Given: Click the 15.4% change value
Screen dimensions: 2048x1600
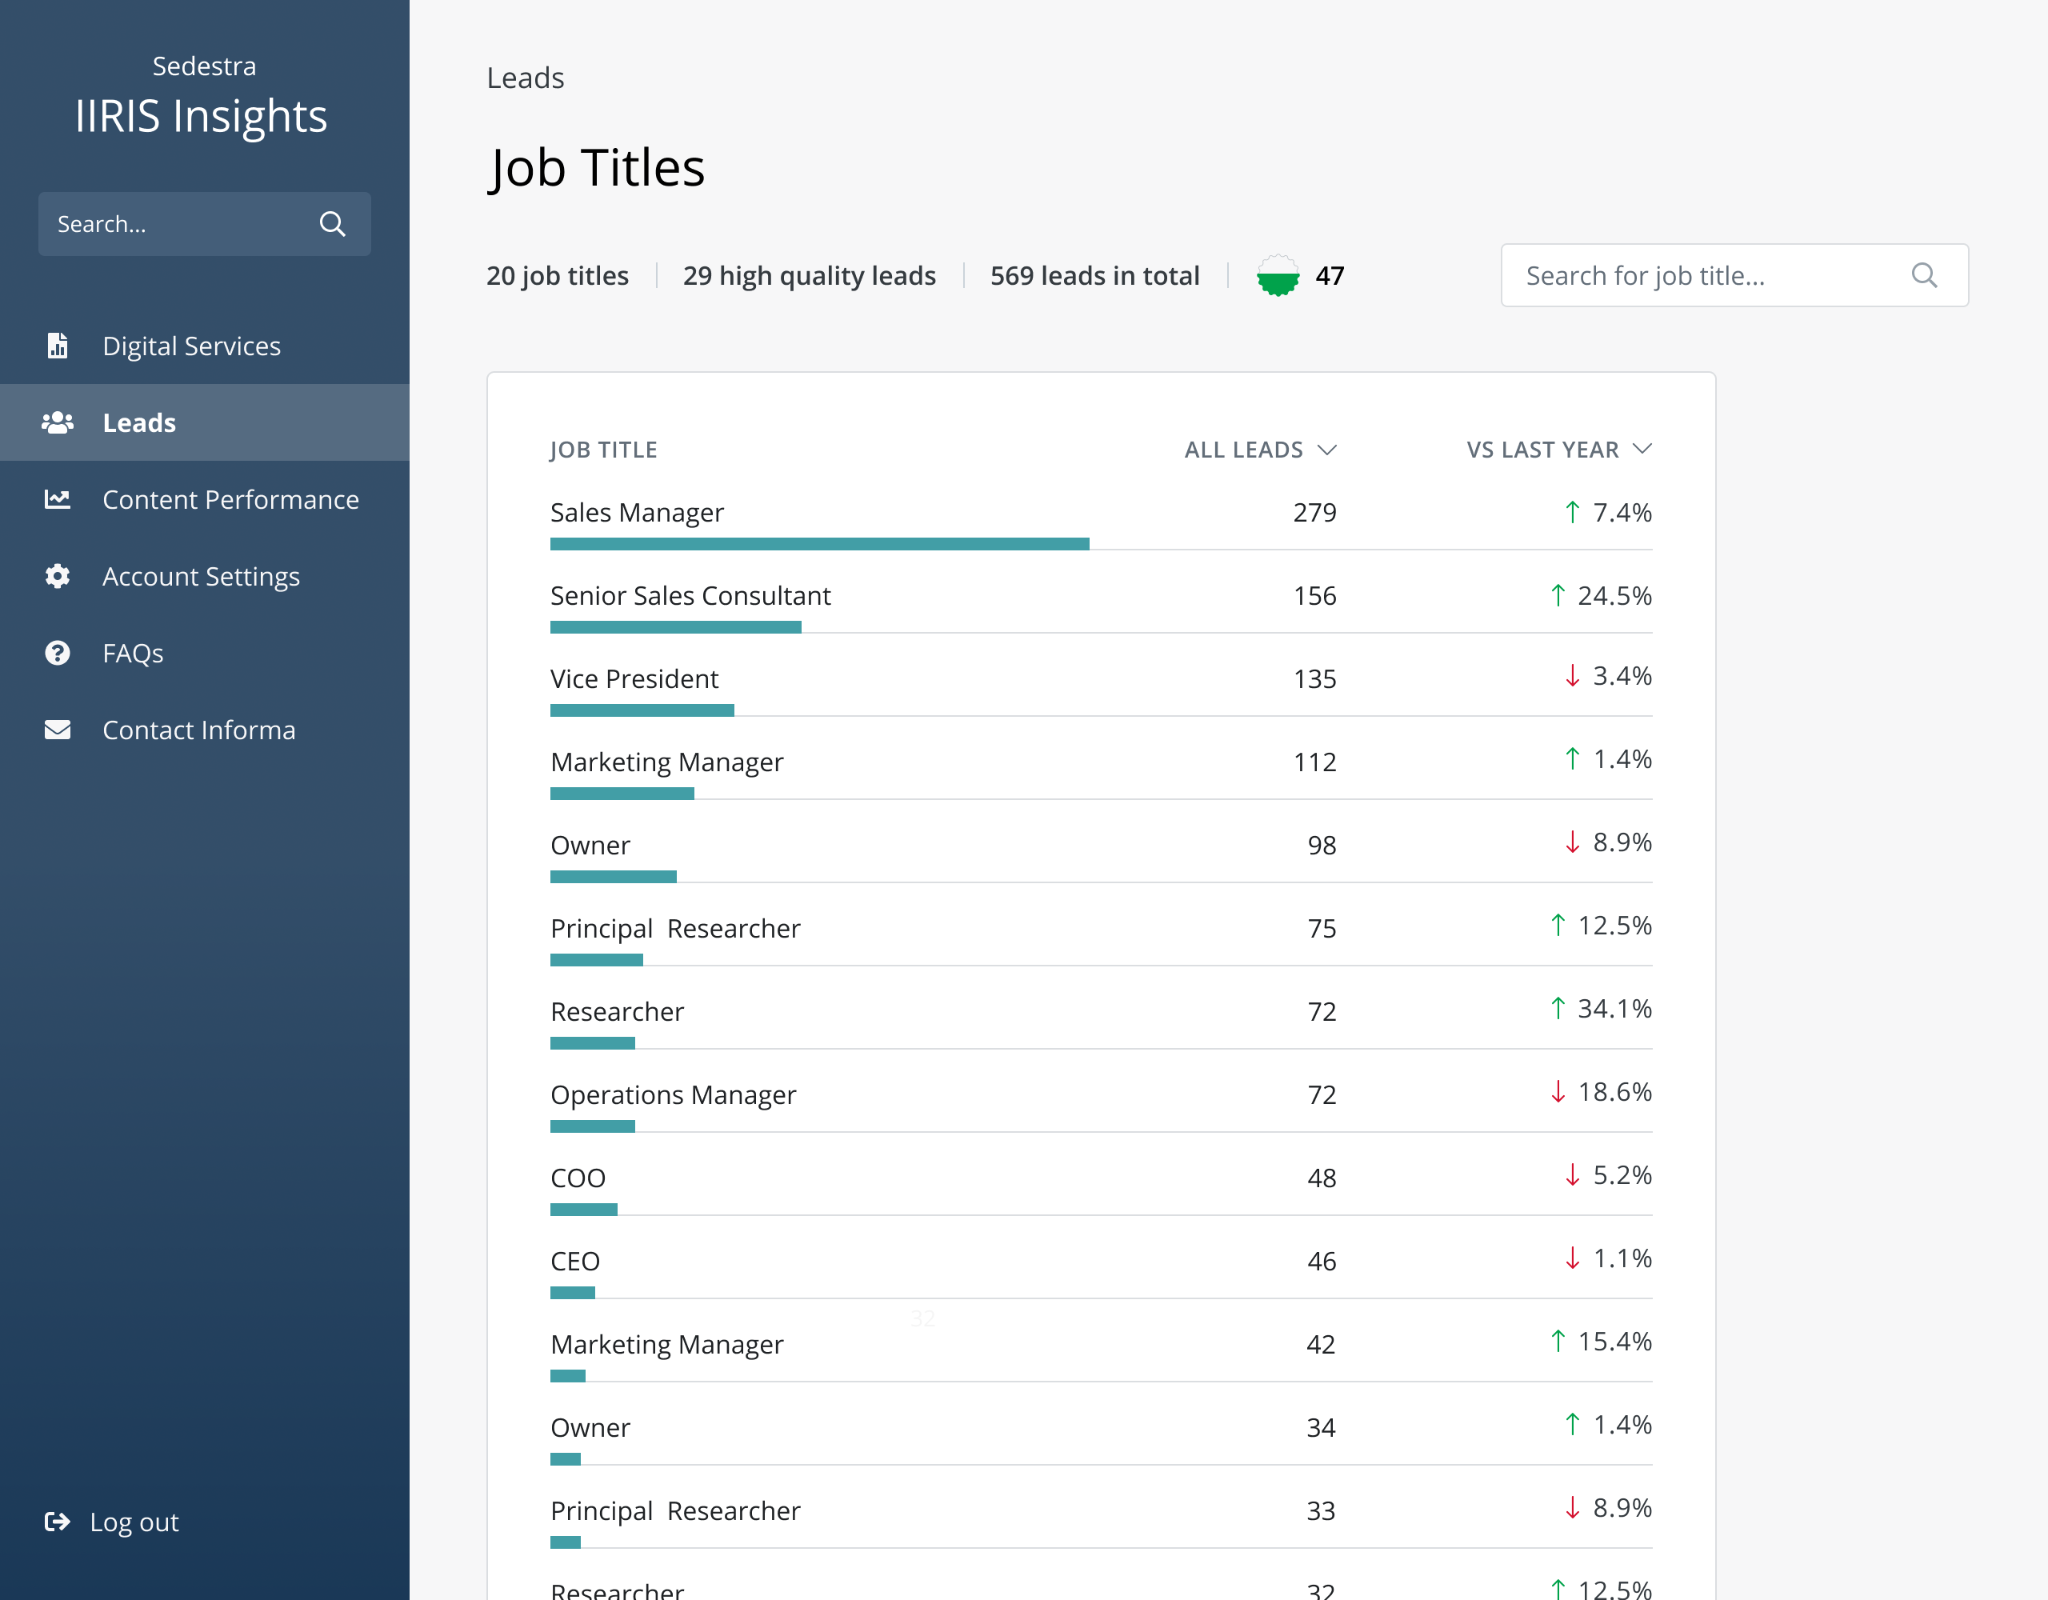Looking at the screenshot, I should click(1614, 1341).
